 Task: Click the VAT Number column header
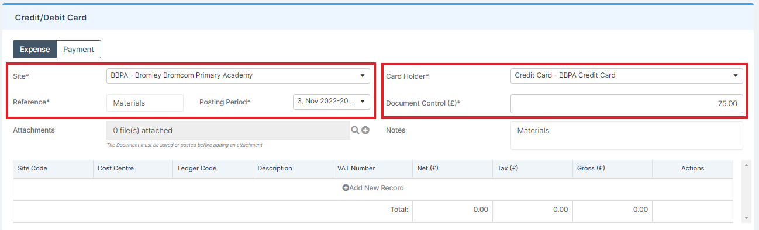click(x=372, y=168)
